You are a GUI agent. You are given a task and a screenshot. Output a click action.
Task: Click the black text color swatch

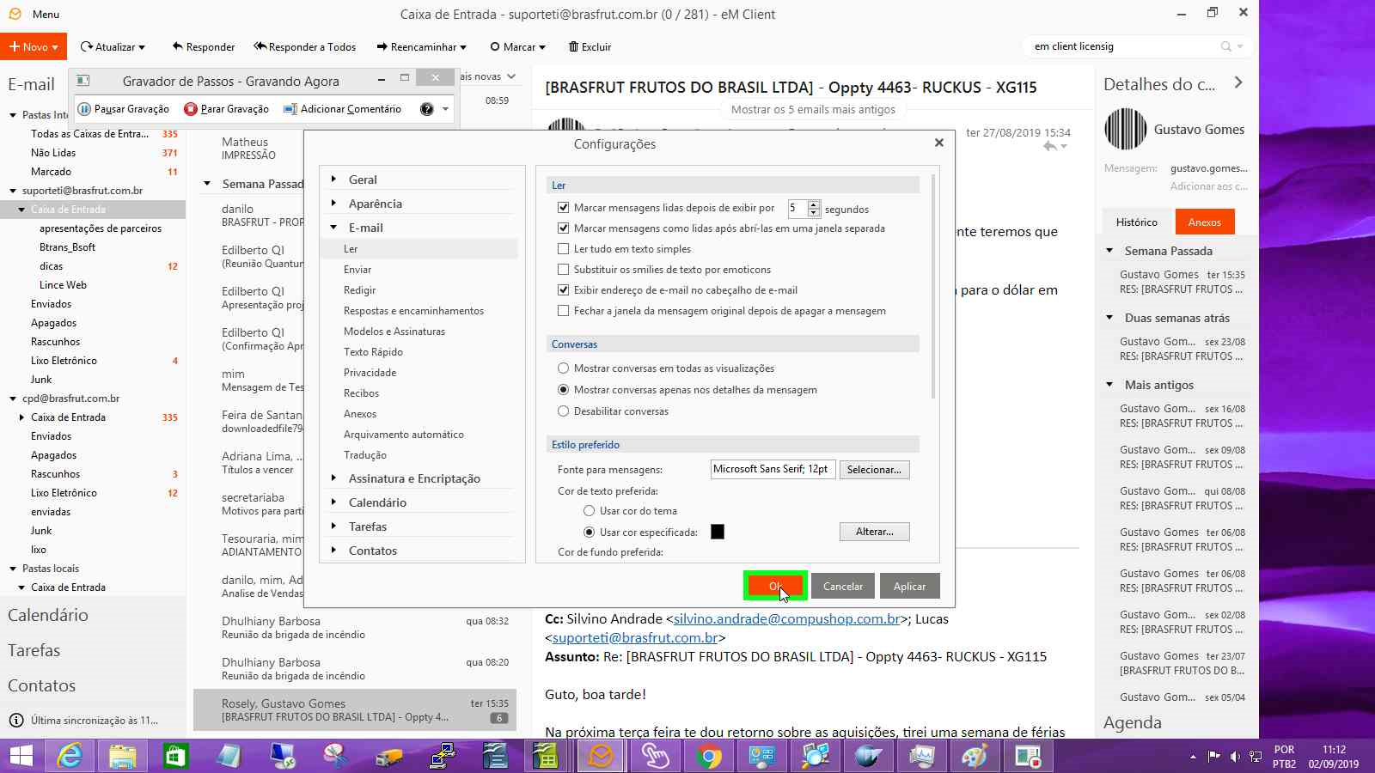[x=718, y=532]
